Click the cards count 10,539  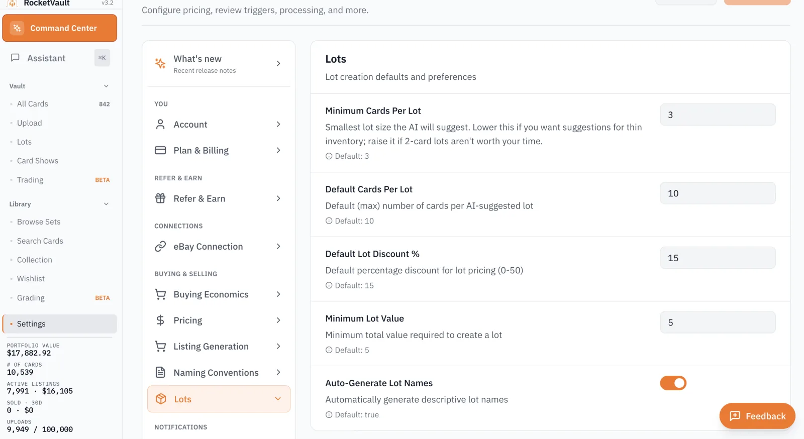tap(20, 372)
